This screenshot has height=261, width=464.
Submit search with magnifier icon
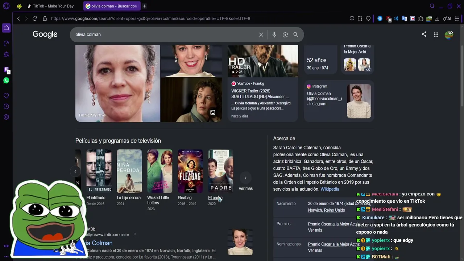296,34
